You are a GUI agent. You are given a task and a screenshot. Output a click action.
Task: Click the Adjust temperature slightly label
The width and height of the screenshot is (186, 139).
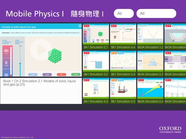19,42
